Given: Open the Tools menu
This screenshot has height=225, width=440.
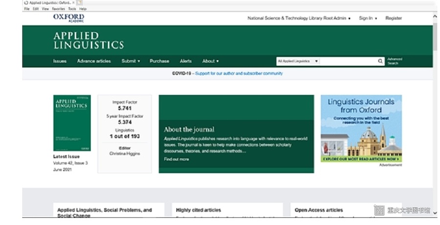Looking at the screenshot, I should coord(72,9).
